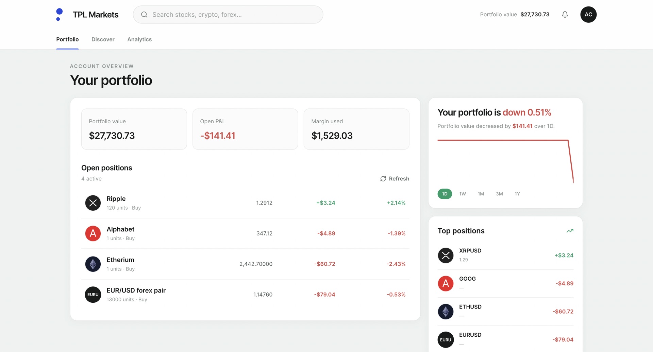Click the '4 active' positions count
This screenshot has width=653, height=352.
point(91,179)
